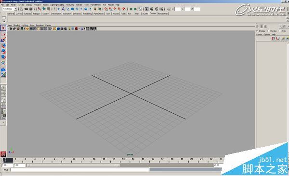Click the playback end time field 24.00
This screenshot has height=176, width=289.
click(218, 165)
